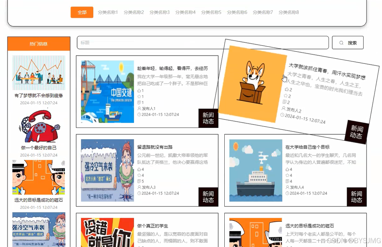This screenshot has height=247, width=382.
Task: Open 强冷空气来袭 thumbnail in hot list
Action: 39,230
